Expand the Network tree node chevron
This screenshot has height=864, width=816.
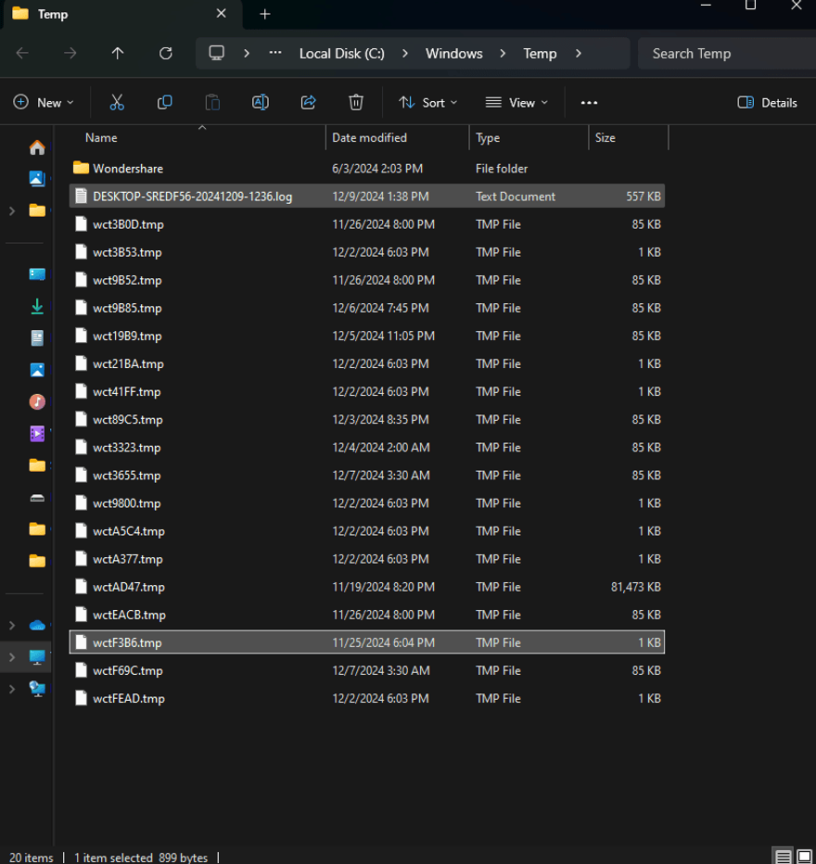pos(12,689)
